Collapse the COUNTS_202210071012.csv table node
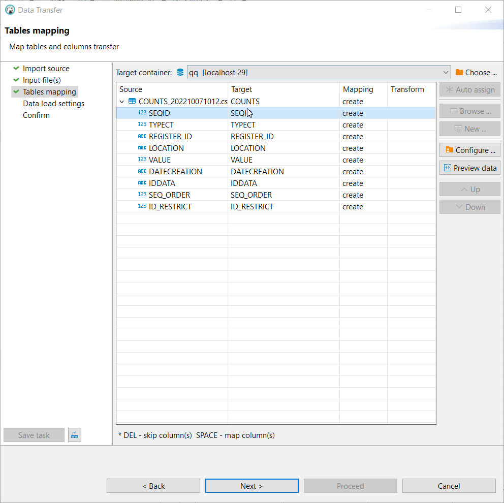 coord(122,101)
